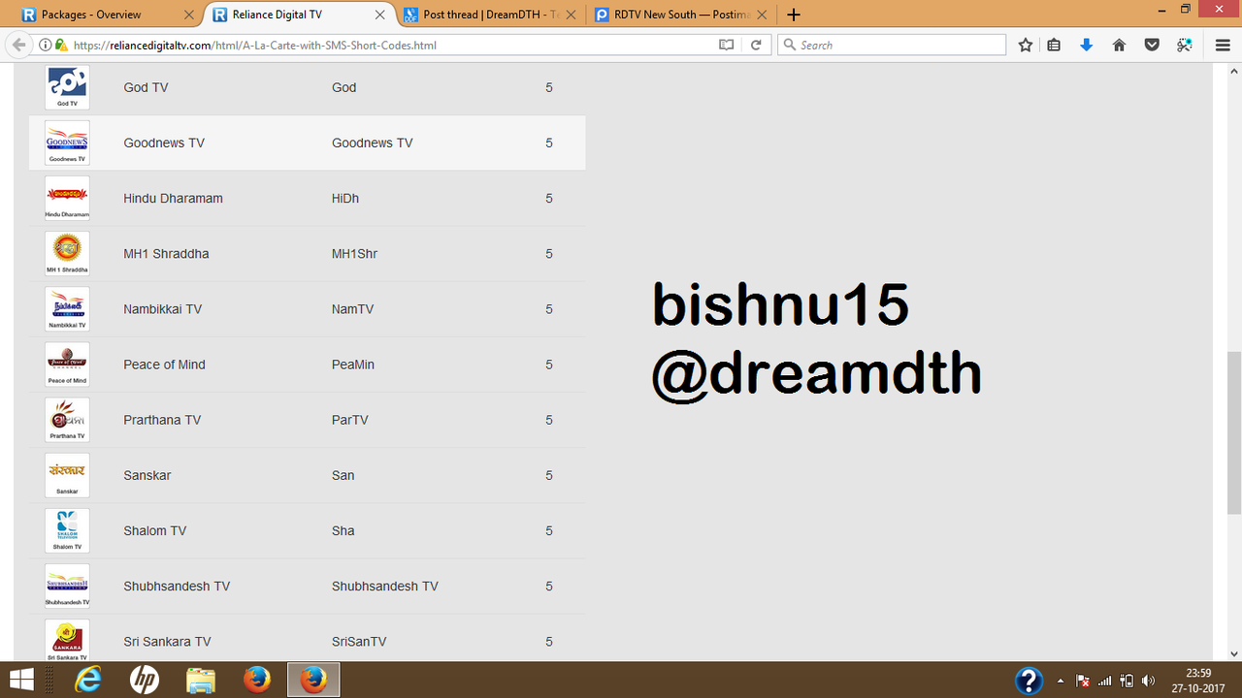Viewport: 1242px width, 698px height.
Task: Open the first Firefox taskbar icon
Action: click(257, 681)
